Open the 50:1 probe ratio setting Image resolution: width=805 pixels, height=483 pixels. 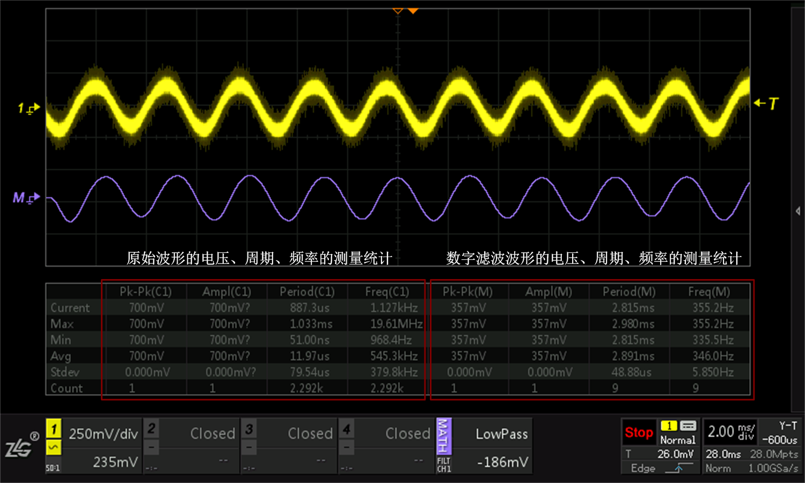point(53,468)
